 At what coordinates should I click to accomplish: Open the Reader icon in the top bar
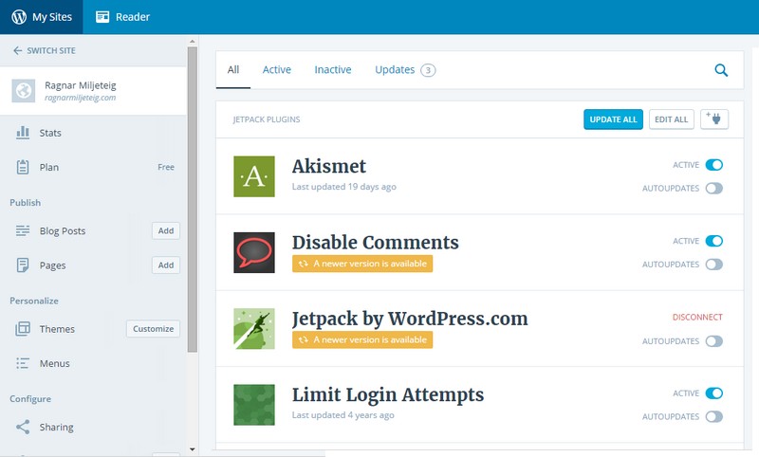click(102, 17)
